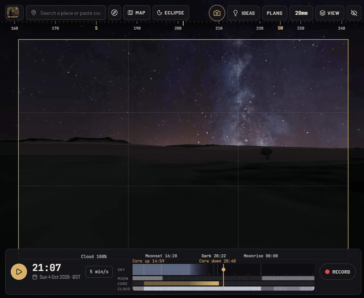The width and height of the screenshot is (364, 298).
Task: Open the Ideas panel
Action: pos(244,13)
